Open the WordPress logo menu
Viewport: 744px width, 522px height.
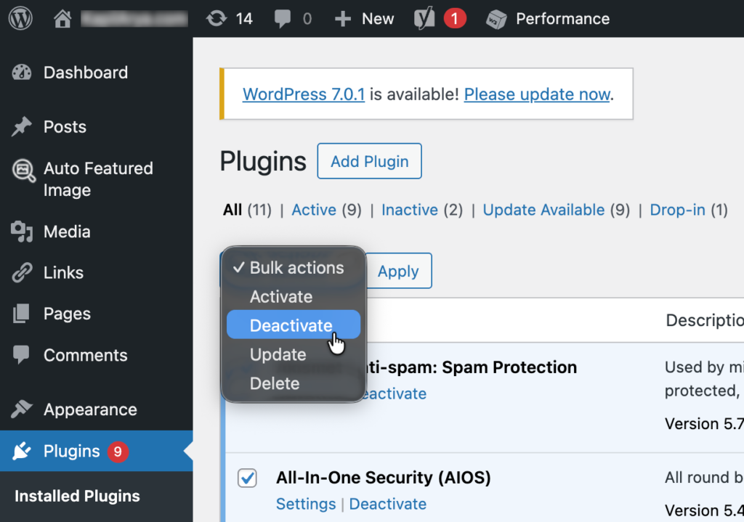[x=20, y=18]
